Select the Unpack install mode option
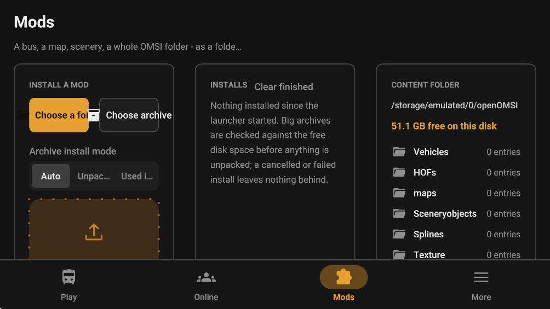Screen dimensions: 550x309 pyautogui.click(x=94, y=176)
